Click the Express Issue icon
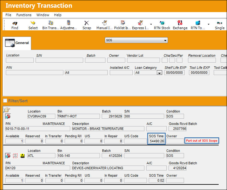Viewport: 227px width, 190px height. [140, 23]
